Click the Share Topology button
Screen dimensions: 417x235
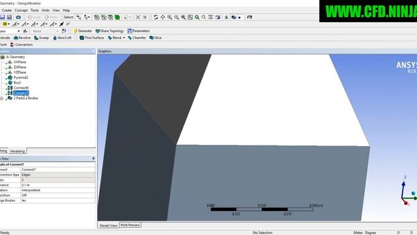(x=109, y=31)
